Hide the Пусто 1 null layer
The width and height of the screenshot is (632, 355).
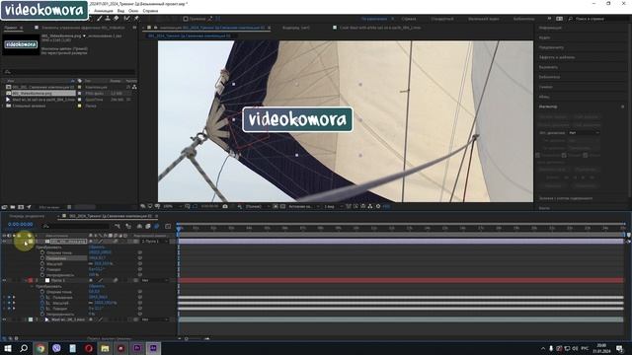pyautogui.click(x=4, y=280)
